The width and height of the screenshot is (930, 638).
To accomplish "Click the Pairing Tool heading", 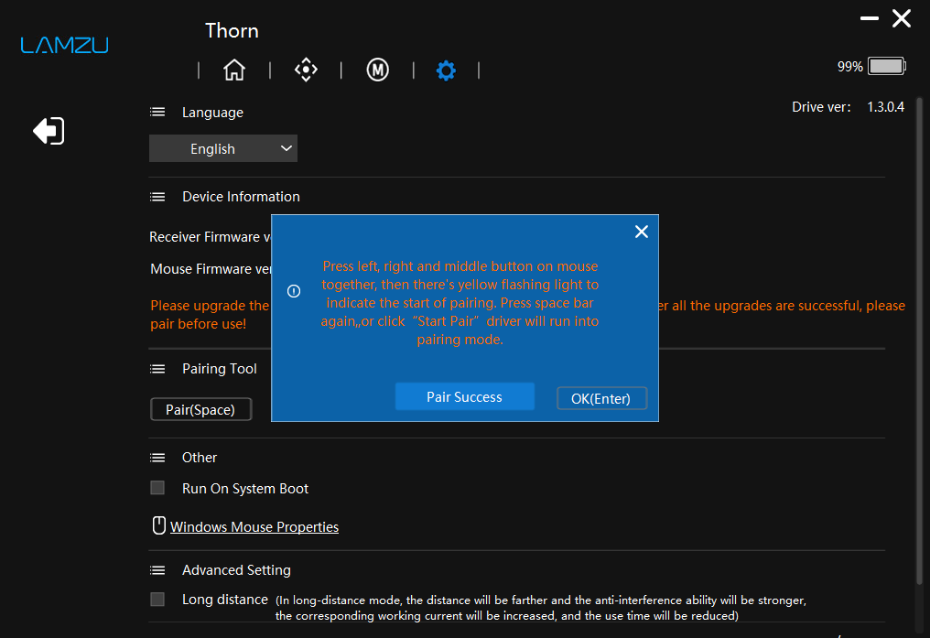I will tap(220, 368).
